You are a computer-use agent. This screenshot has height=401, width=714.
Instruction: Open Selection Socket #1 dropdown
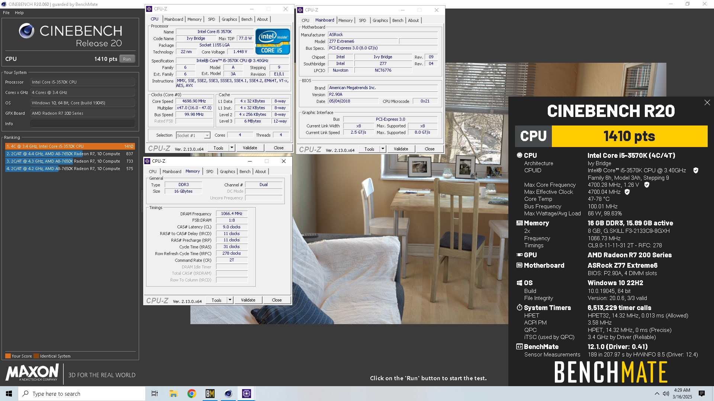(x=207, y=136)
